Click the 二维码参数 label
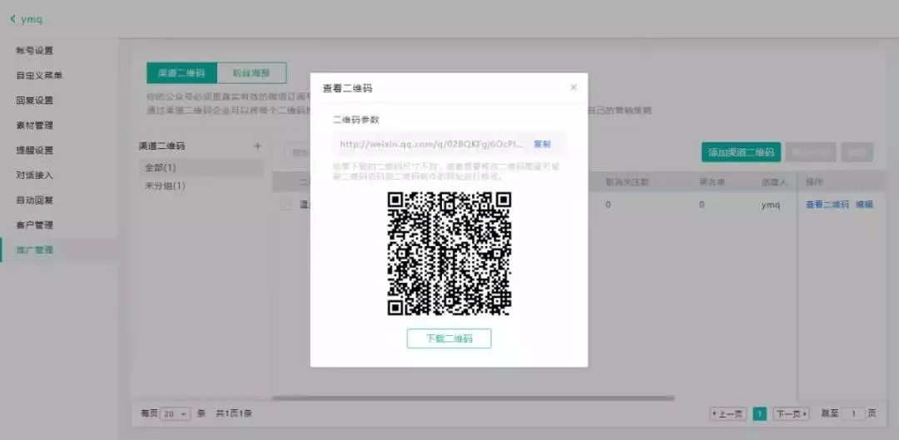 pos(355,120)
